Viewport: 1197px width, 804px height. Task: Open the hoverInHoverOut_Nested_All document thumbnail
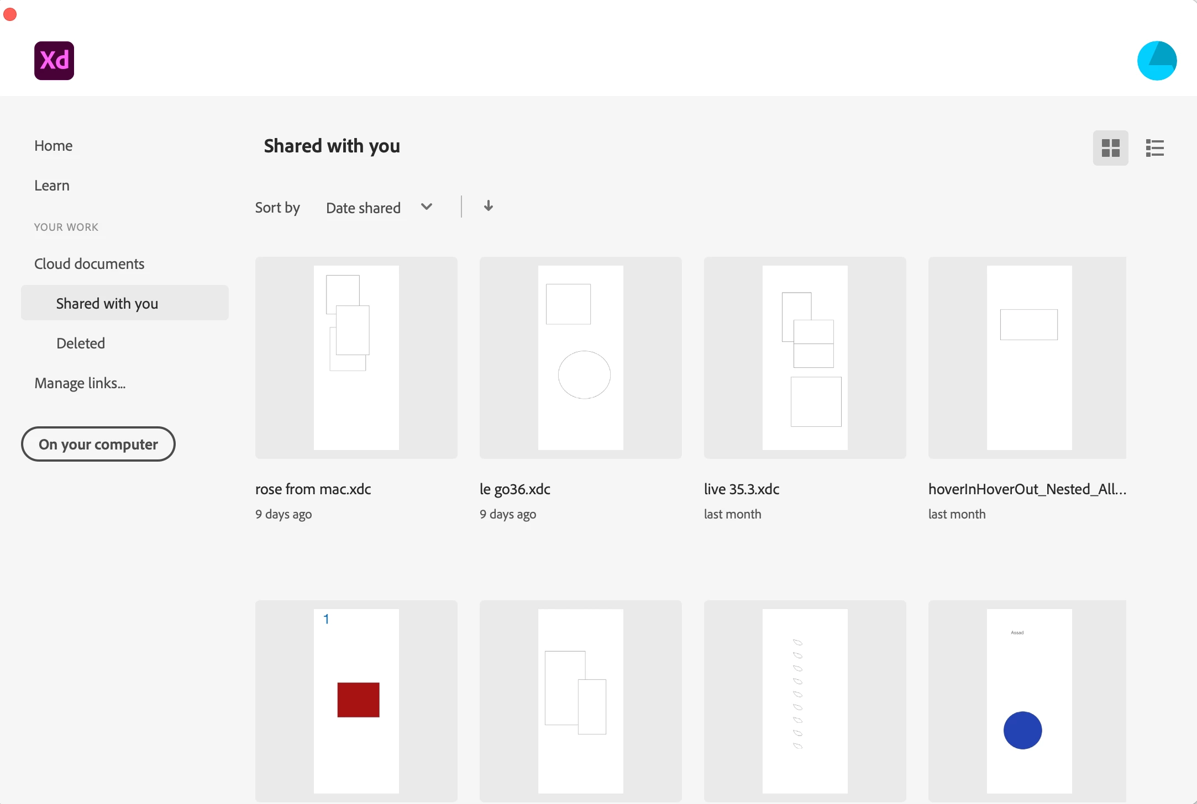point(1027,357)
